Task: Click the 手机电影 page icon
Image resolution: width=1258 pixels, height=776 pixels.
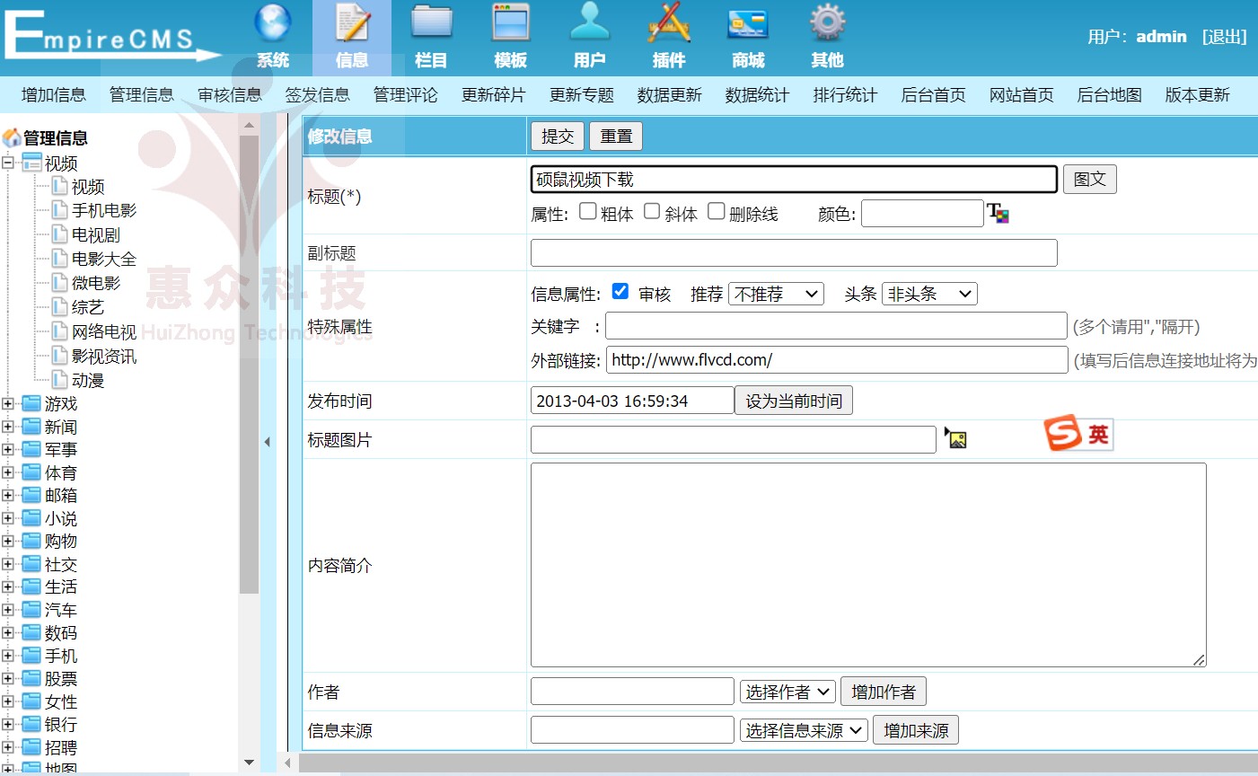Action: tap(59, 210)
